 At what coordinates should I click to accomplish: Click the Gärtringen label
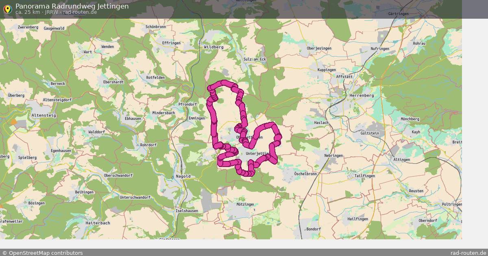coord(398,14)
